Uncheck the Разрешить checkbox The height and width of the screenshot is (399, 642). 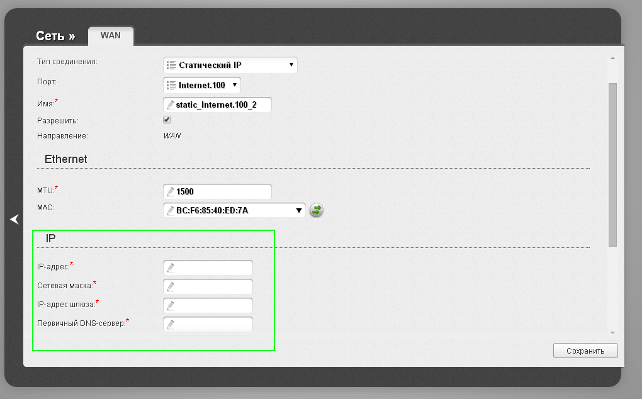point(167,120)
